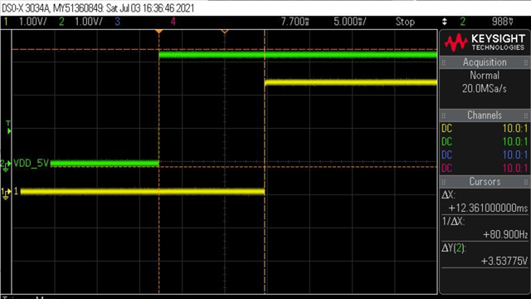Toggle channel 3 indicator in top bar

click(117, 22)
